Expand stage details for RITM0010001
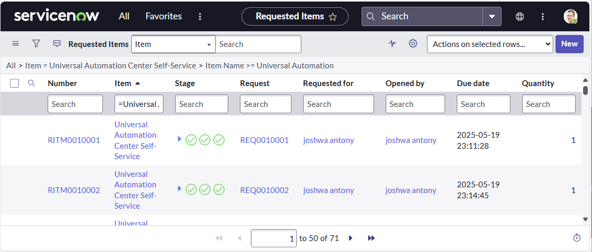The width and height of the screenshot is (592, 252). pyautogui.click(x=180, y=139)
